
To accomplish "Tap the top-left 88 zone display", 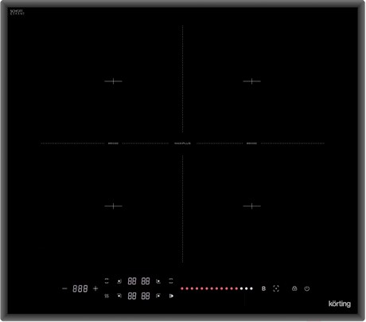I will (x=132, y=281).
